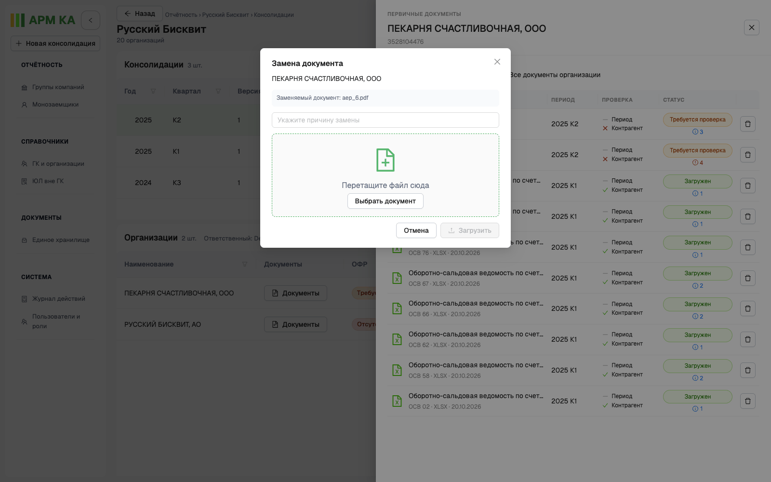771x482 pixels.
Task: Click the Выбрать документ button
Action: click(x=385, y=201)
